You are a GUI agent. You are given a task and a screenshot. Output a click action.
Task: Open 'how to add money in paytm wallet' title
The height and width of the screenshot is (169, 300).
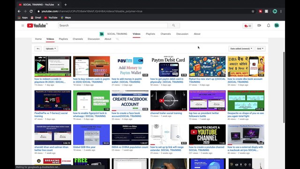click(127, 80)
